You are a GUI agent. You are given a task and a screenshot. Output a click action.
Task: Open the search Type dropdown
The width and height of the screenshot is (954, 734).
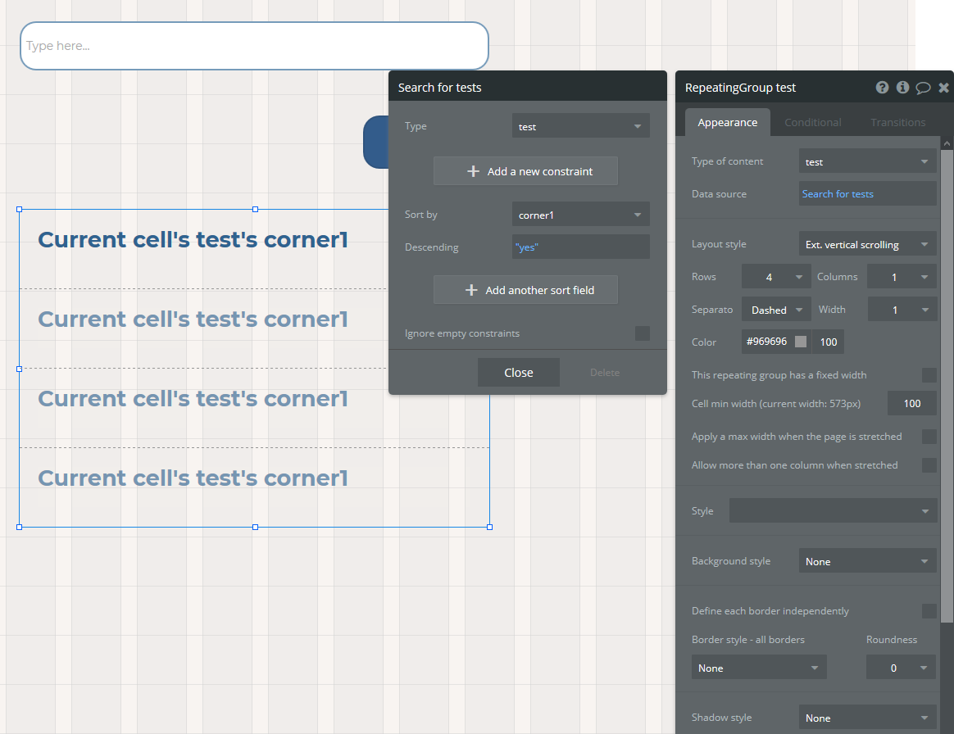pyautogui.click(x=580, y=126)
